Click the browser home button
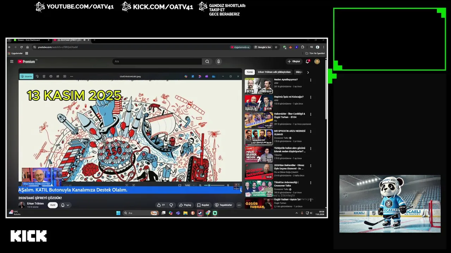 pos(27,47)
